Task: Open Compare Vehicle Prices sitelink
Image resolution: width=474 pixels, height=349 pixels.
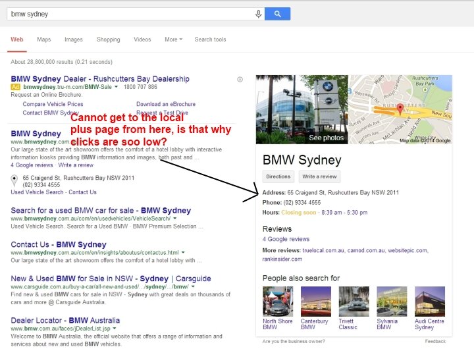Action: tap(53, 104)
